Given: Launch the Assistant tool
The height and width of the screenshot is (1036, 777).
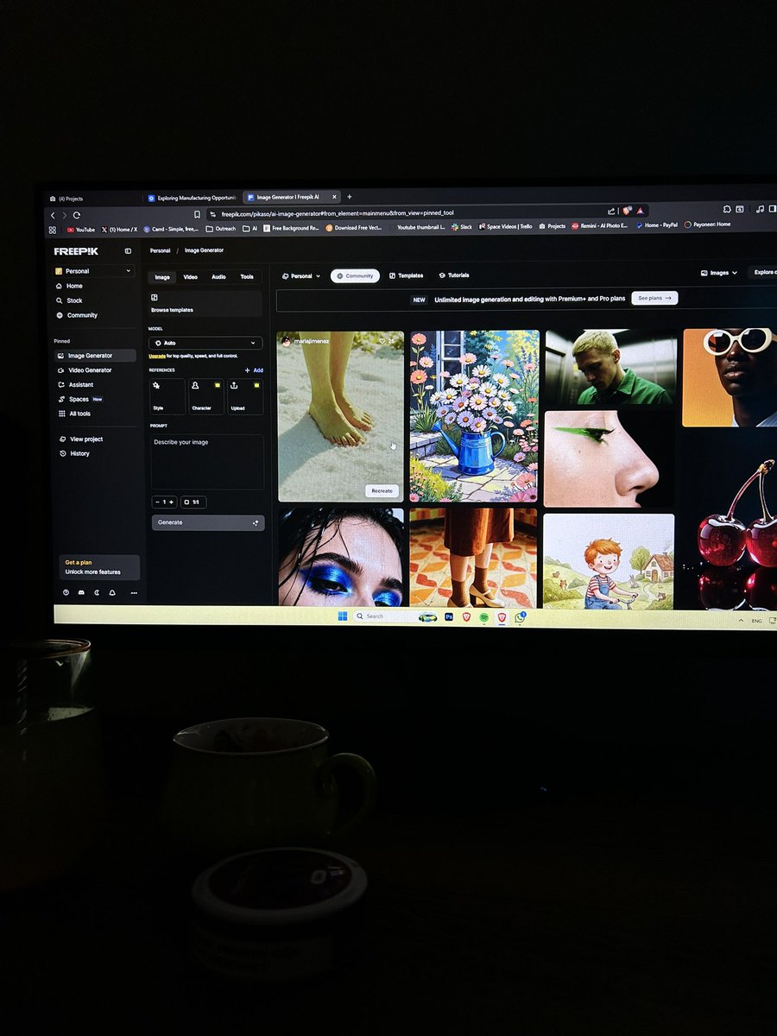Looking at the screenshot, I should click(85, 384).
